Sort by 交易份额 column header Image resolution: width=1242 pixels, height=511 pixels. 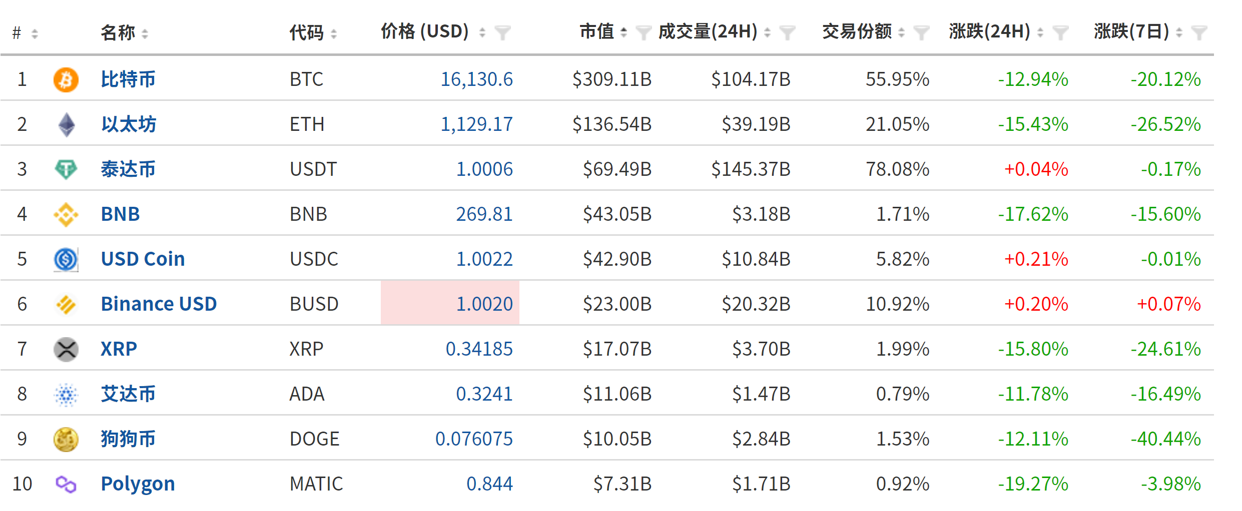(857, 31)
